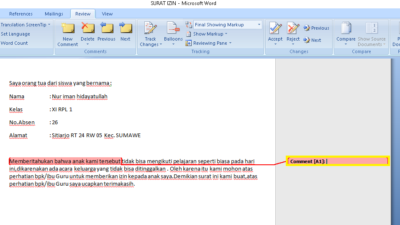Viewport: 400px width, 225px height.
Task: Open the Balloons options
Action: pos(173,29)
